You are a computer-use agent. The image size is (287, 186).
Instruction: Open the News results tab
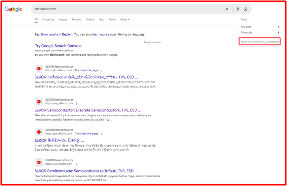click(x=112, y=20)
